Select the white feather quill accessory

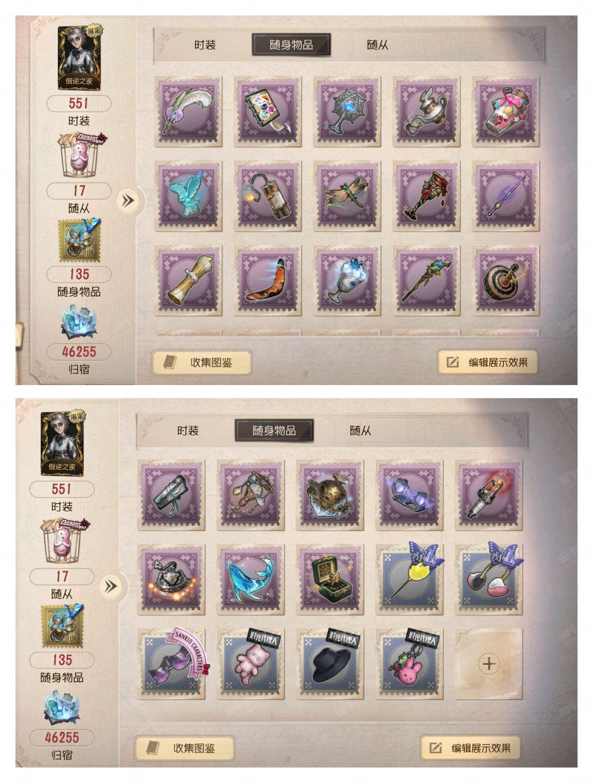point(188,111)
